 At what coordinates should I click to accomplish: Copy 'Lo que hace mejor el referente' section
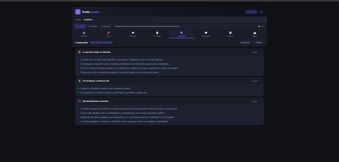pos(254,52)
